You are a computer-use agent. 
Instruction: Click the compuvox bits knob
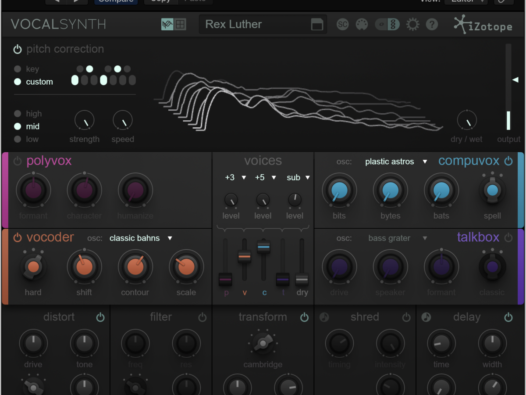pos(339,191)
